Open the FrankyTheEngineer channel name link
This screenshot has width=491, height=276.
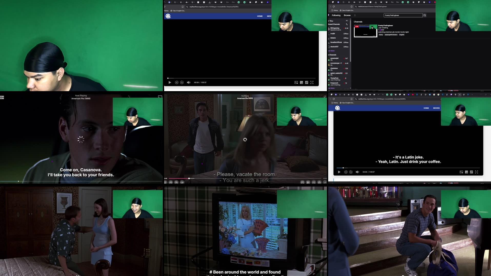pyautogui.click(x=385, y=26)
